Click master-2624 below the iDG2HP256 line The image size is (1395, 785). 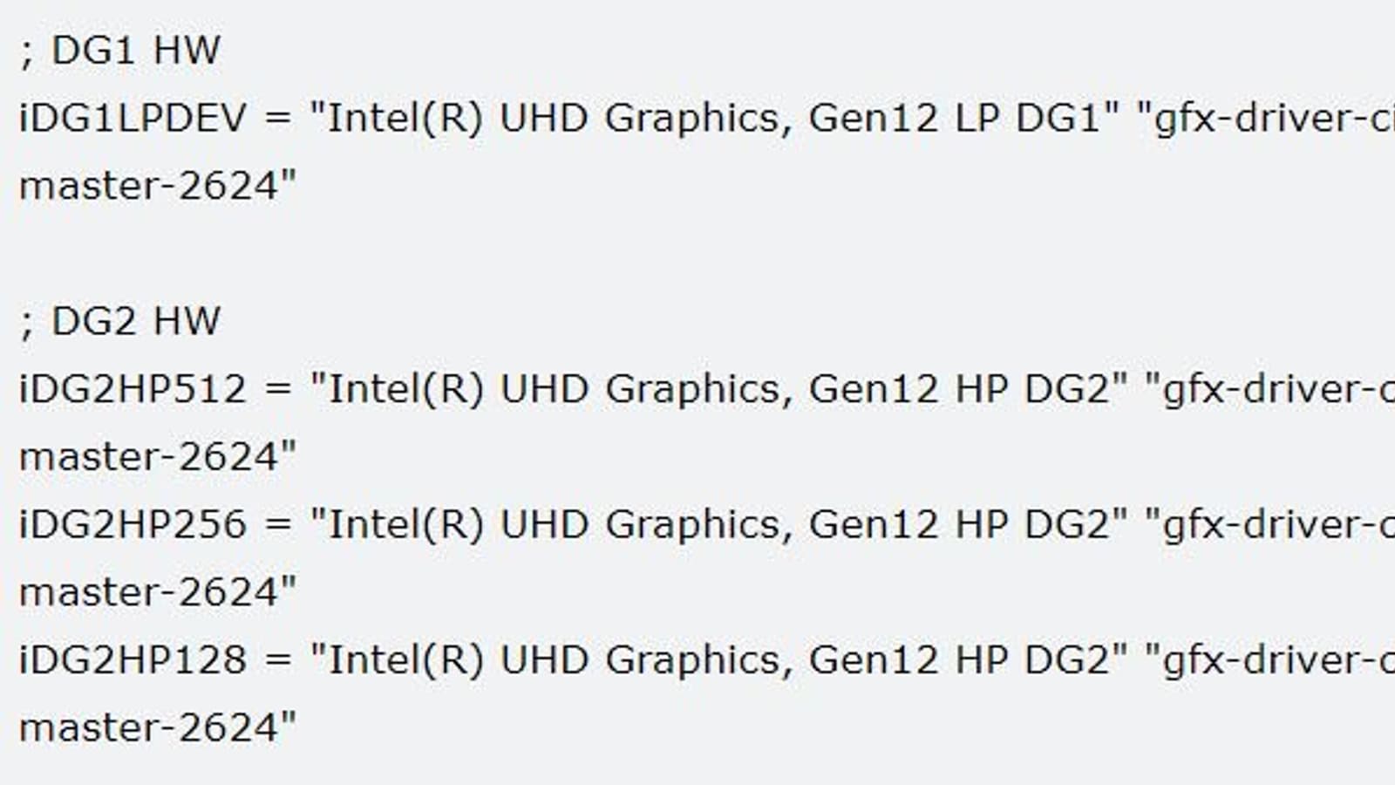pyautogui.click(x=157, y=593)
